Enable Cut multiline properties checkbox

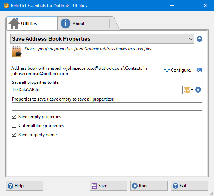[14, 125]
